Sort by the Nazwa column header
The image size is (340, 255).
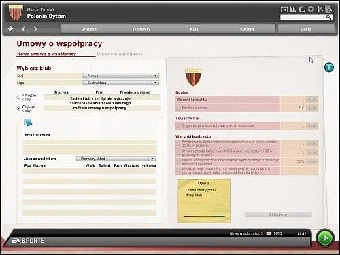click(x=39, y=165)
